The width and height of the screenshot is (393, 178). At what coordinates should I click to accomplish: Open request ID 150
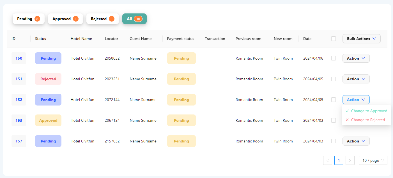(19, 58)
